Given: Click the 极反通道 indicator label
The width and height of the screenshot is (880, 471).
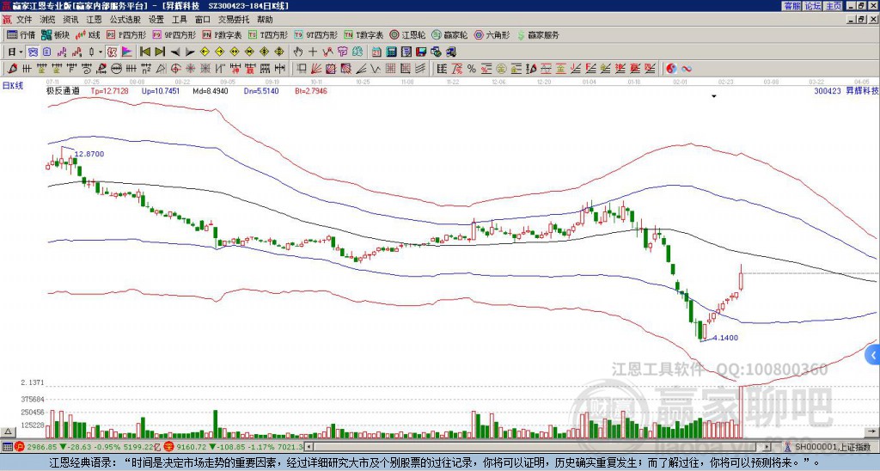Looking at the screenshot, I should click(x=63, y=90).
